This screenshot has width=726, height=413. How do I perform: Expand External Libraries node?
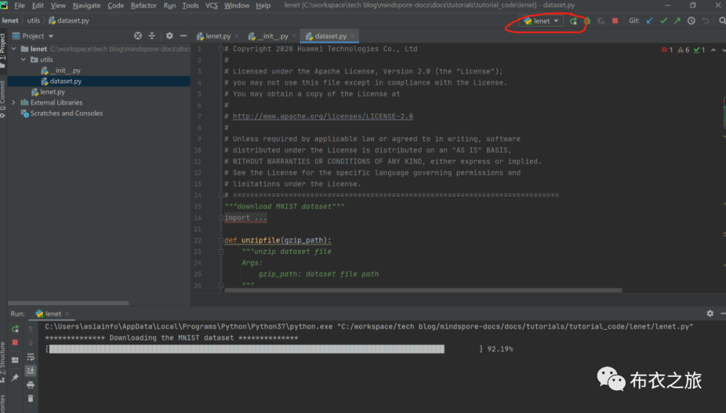pos(14,103)
